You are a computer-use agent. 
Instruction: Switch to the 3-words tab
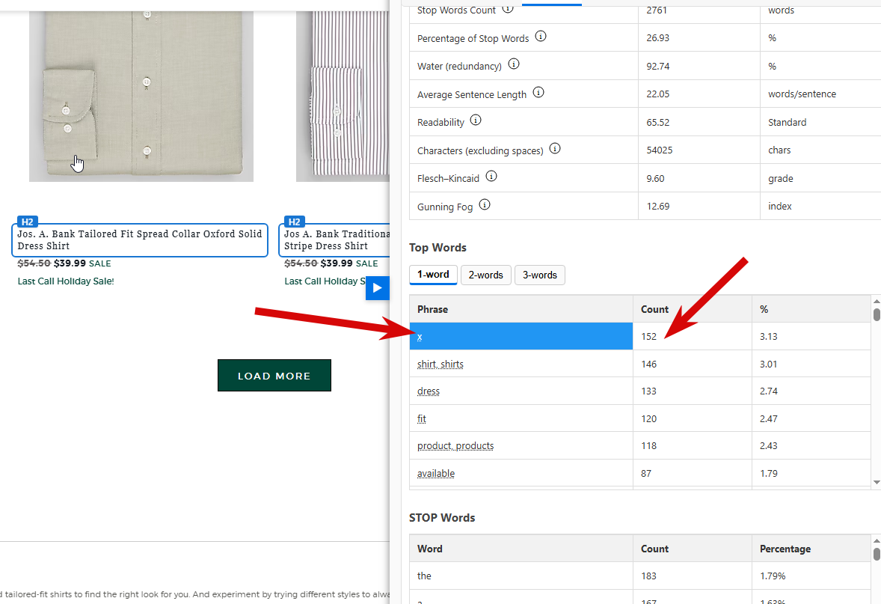click(x=540, y=275)
